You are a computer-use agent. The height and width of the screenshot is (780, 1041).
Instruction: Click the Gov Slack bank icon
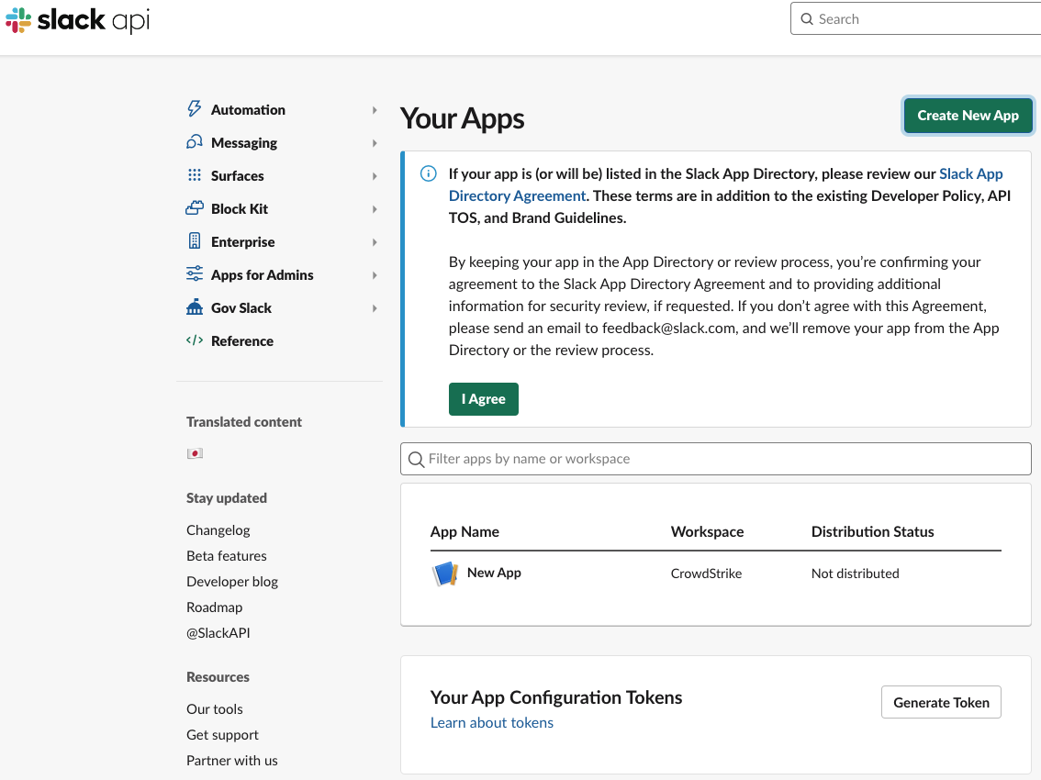click(195, 307)
